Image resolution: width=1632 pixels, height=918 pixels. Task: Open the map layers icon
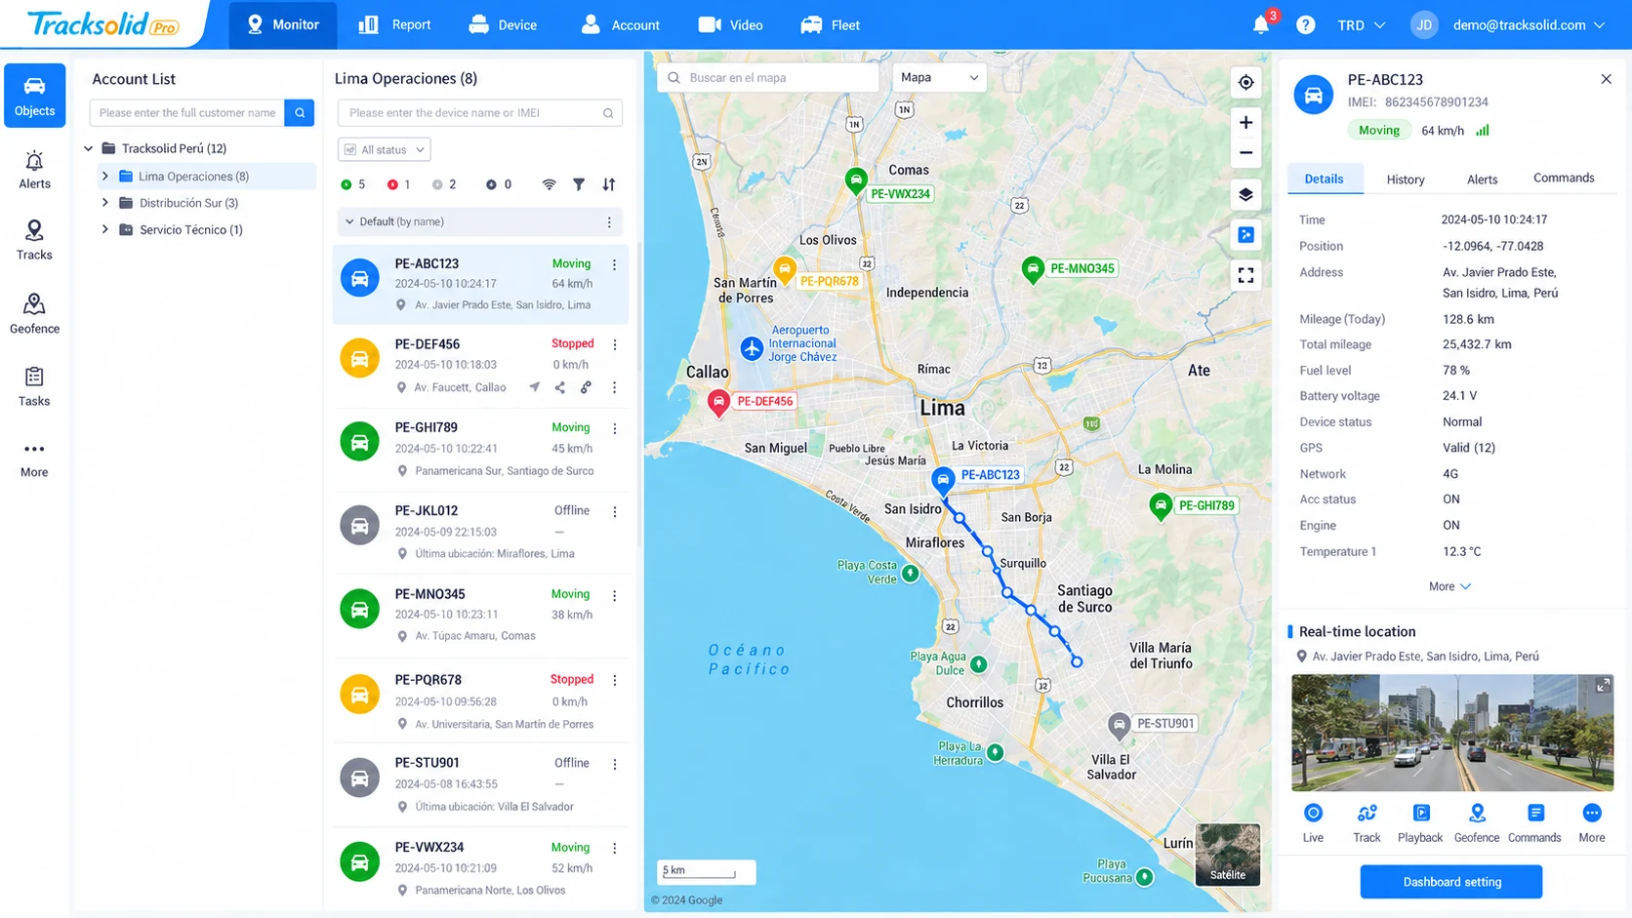[1246, 195]
